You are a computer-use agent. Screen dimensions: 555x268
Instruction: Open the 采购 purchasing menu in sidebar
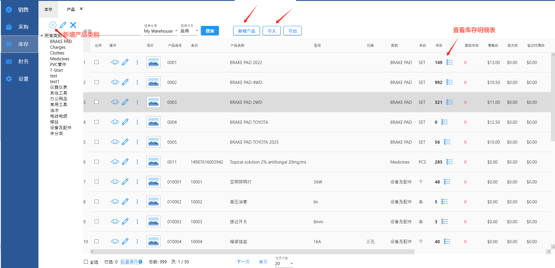(x=19, y=27)
